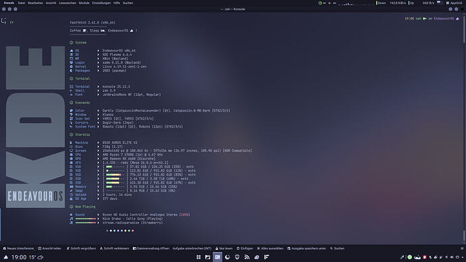Toggle the Nur lesen option
Viewport: 466px width, 262px height.
point(224,248)
